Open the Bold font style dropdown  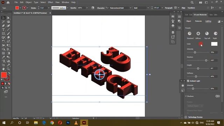148,8
